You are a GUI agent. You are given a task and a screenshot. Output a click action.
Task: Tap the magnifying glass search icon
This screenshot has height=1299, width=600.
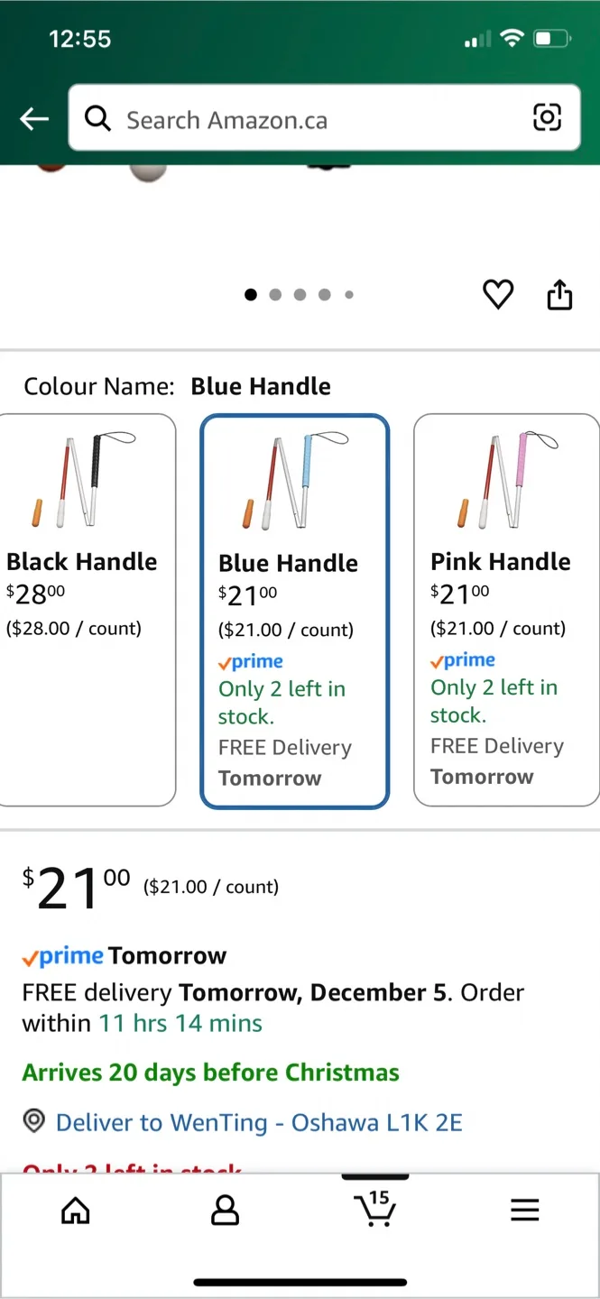pos(98,118)
